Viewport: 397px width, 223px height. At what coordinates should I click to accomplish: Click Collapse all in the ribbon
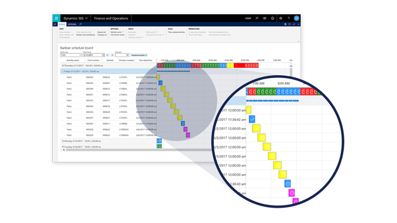coord(102,35)
